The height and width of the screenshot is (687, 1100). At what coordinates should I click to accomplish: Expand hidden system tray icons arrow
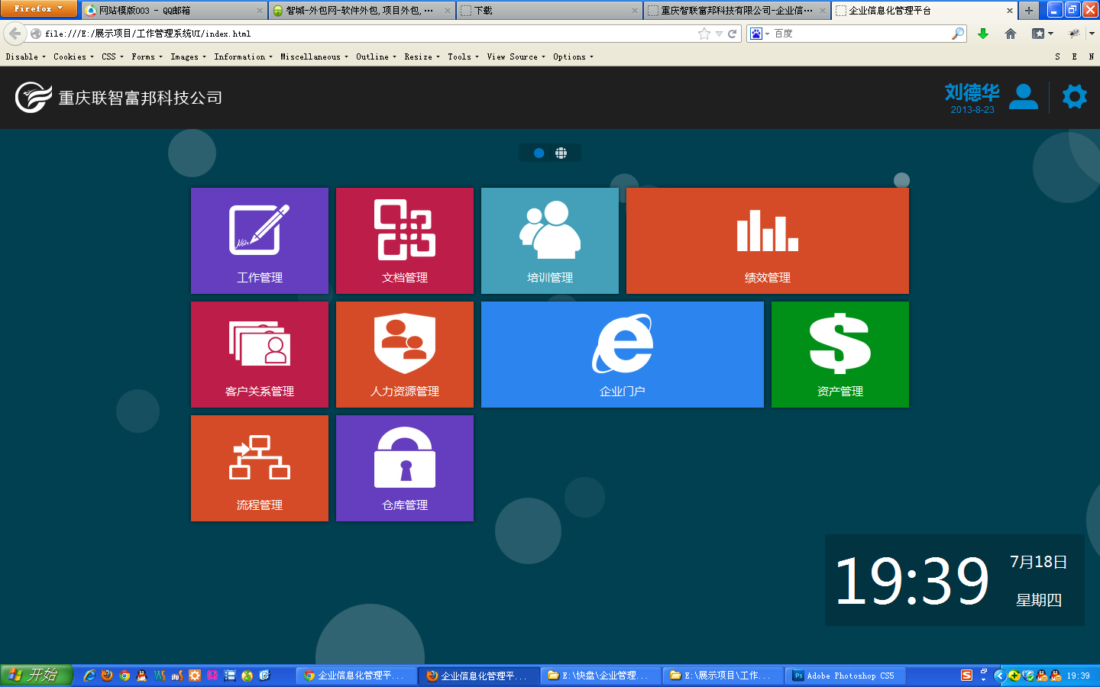click(999, 676)
